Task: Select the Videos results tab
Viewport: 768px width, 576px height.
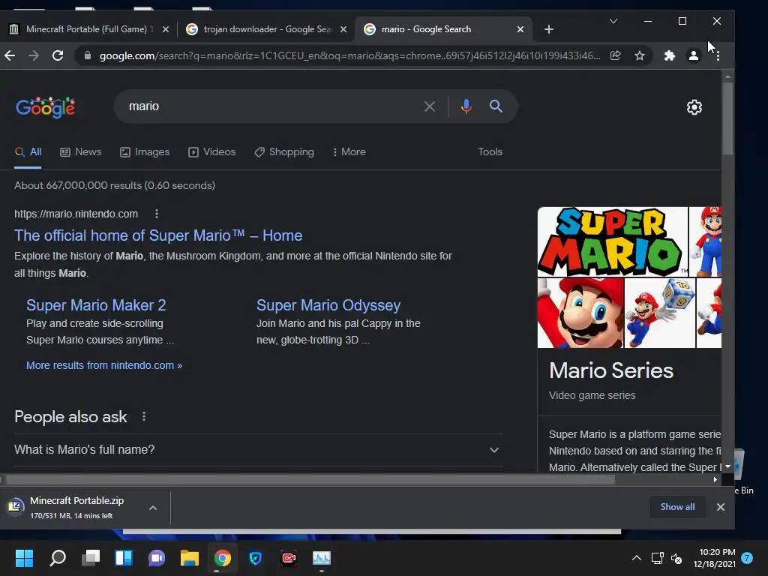Action: click(212, 151)
